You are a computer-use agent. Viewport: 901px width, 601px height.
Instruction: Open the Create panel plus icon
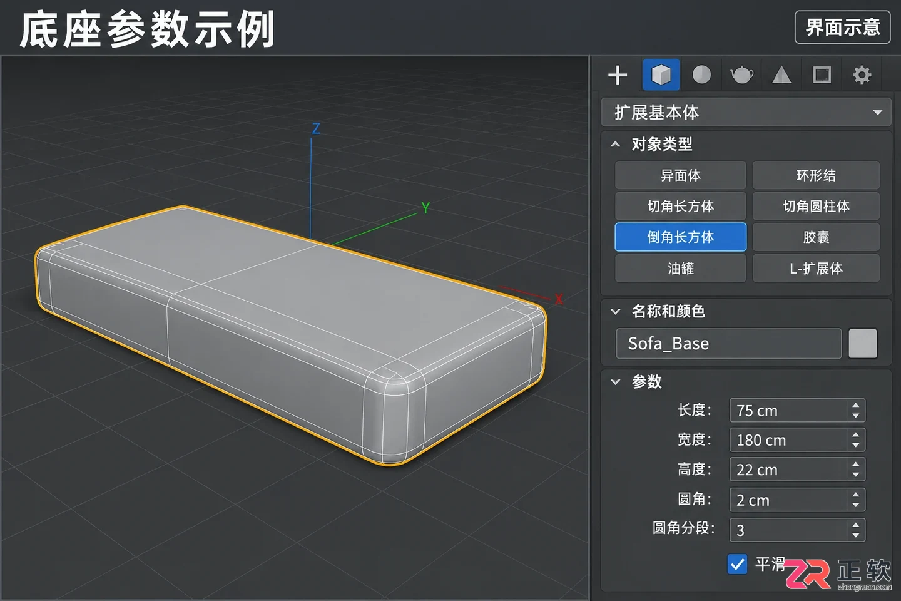coord(618,75)
